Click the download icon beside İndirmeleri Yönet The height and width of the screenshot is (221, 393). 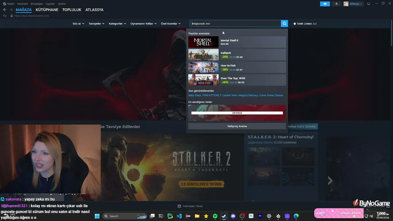(x=179, y=206)
